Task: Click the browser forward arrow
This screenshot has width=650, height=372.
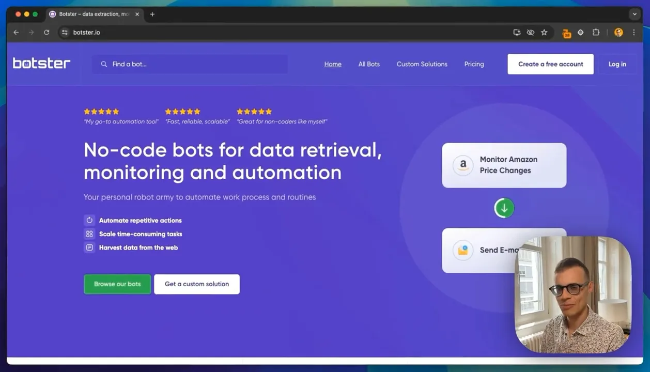Action: pos(31,32)
